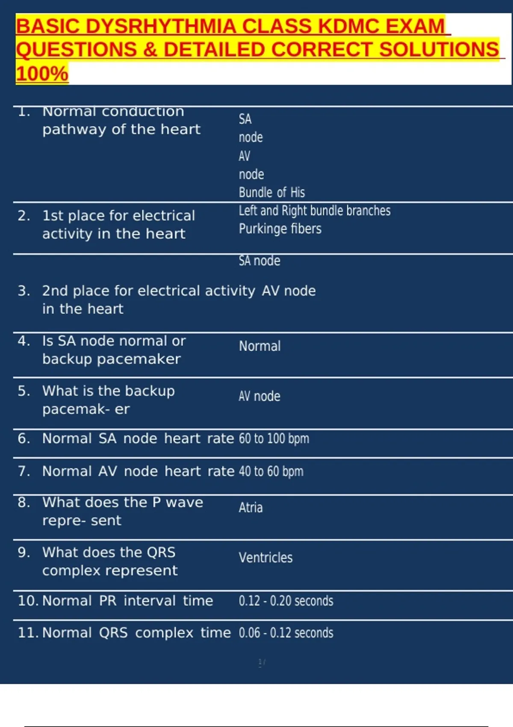
Task: Click question 2 about 1st electrical activity
Action: pos(118,225)
